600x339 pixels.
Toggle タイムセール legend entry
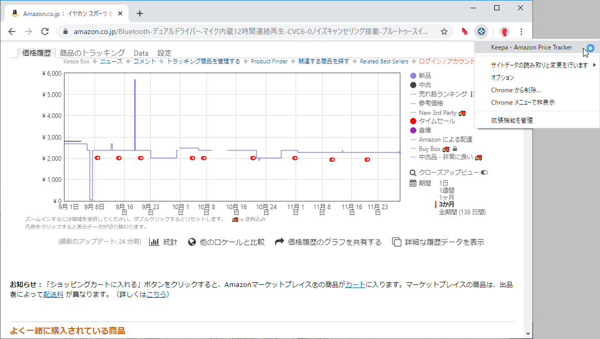[432, 121]
